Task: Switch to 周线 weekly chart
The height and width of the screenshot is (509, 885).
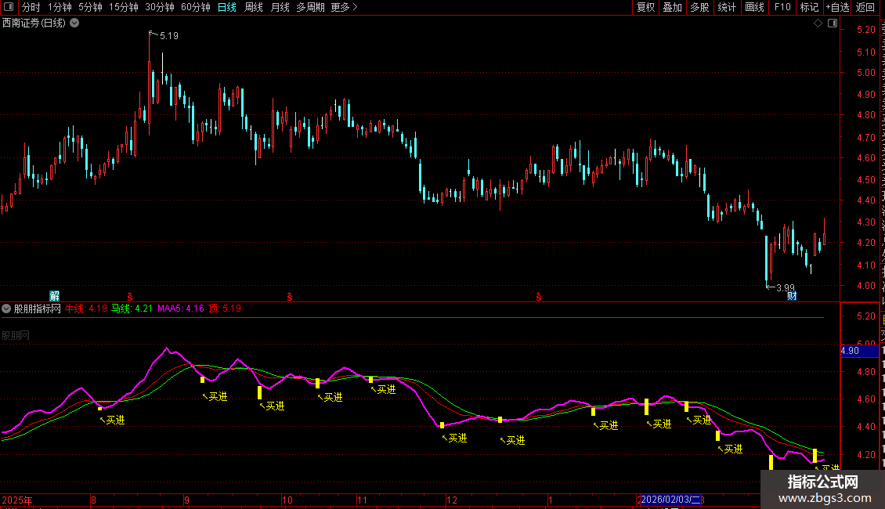Action: click(x=254, y=7)
